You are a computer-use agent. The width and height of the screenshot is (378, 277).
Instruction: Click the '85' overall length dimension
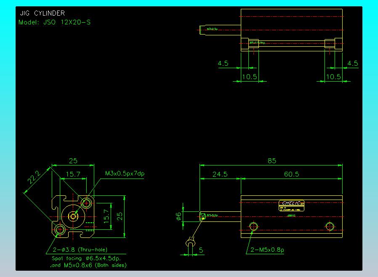272,161
